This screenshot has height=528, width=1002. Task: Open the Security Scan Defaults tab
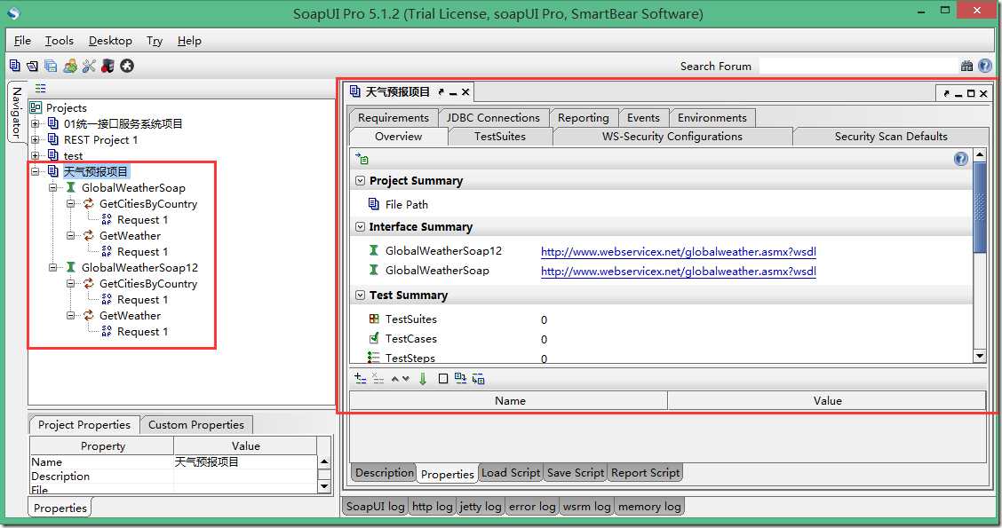point(891,137)
